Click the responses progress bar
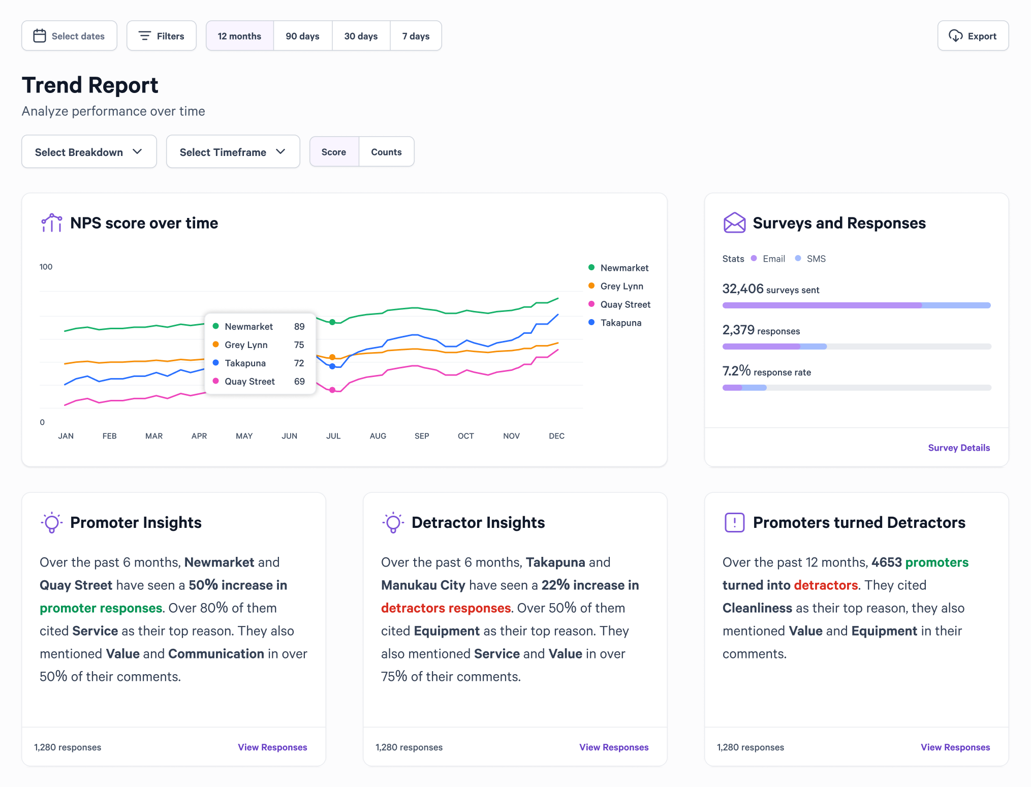The image size is (1031, 787). pyautogui.click(x=857, y=347)
